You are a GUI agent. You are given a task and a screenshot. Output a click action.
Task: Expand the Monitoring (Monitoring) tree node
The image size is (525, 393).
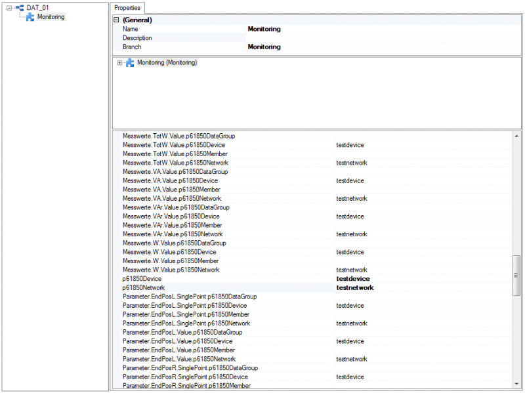coord(119,62)
